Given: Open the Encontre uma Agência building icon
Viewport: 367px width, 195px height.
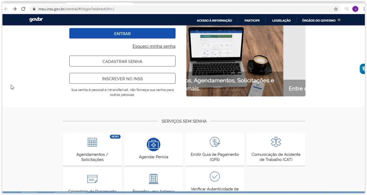Looking at the screenshot, I should 154,179.
